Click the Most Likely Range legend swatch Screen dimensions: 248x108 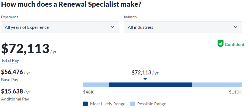pos(85,104)
